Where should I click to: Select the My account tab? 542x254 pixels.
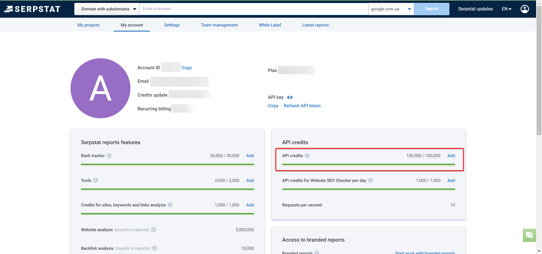(132, 25)
